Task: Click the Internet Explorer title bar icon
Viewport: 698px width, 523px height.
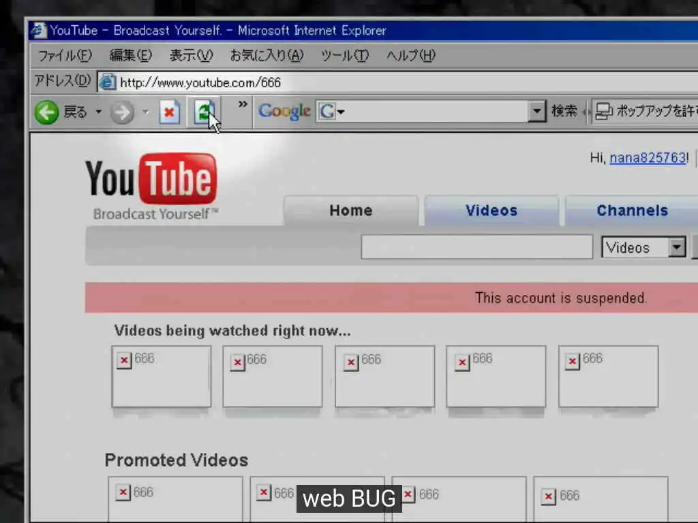Action: [38, 30]
